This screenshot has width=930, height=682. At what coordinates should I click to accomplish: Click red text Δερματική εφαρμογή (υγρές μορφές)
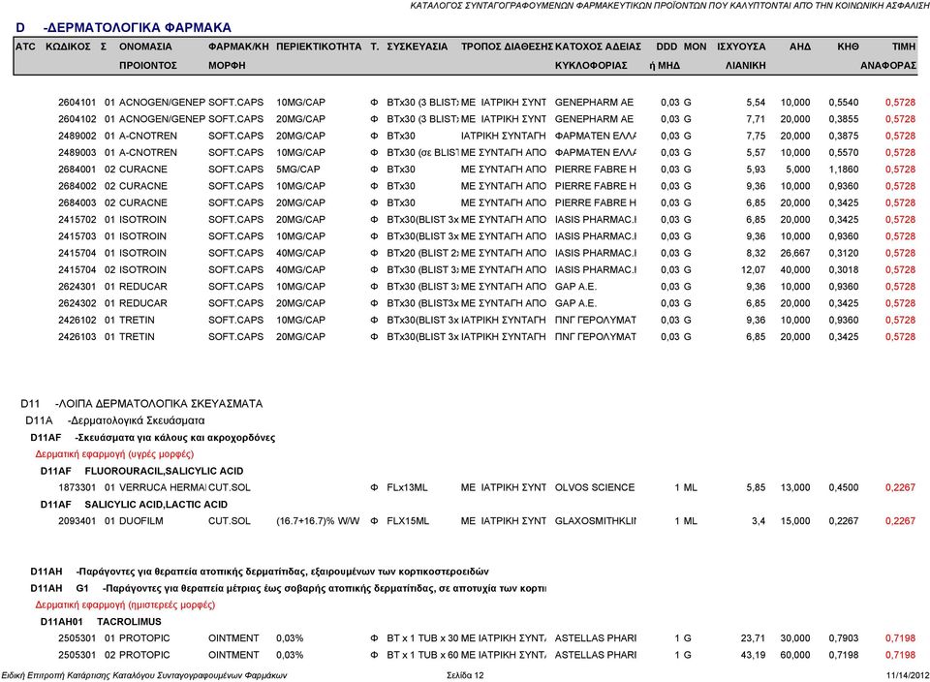point(114,454)
